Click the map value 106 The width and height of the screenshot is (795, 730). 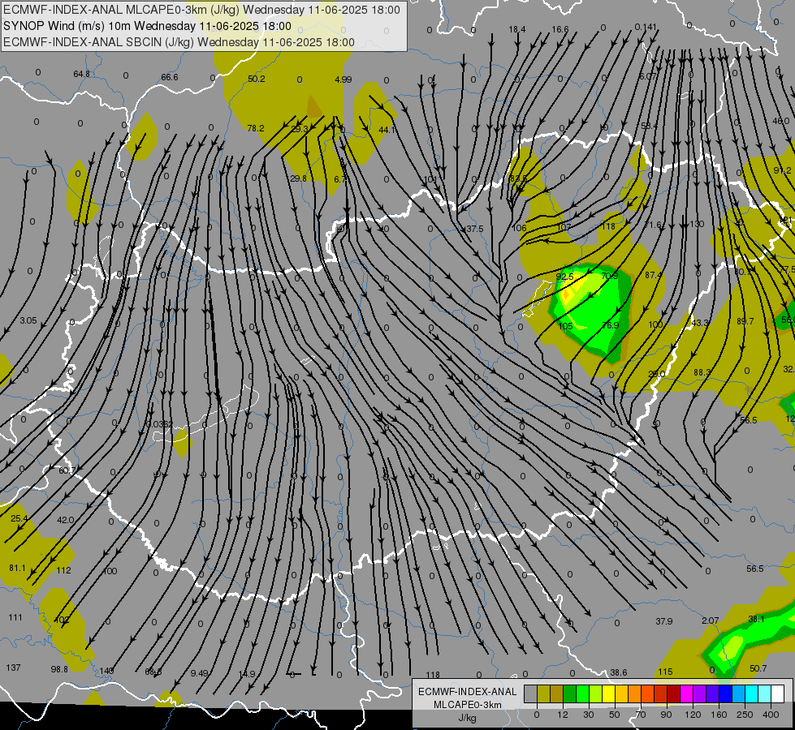(519, 228)
